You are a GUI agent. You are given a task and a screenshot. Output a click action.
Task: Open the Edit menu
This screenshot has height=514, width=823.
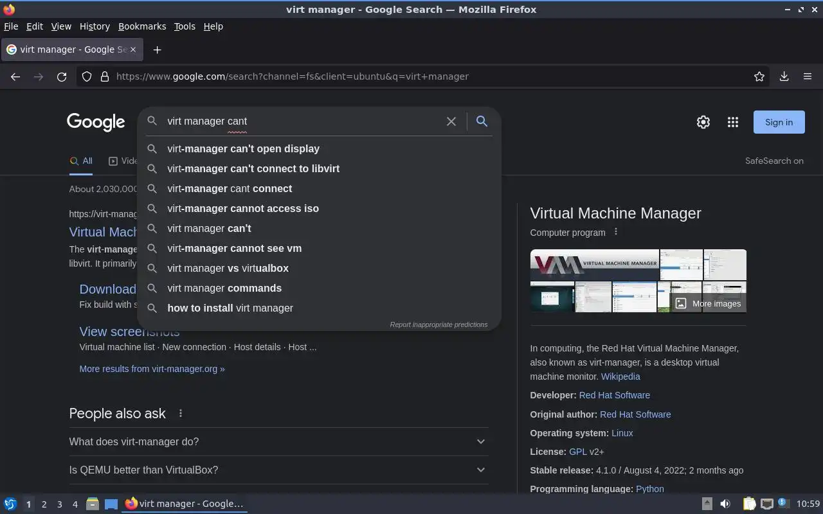coord(35,26)
